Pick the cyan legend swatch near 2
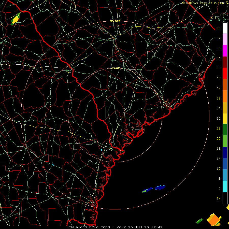 225,186
